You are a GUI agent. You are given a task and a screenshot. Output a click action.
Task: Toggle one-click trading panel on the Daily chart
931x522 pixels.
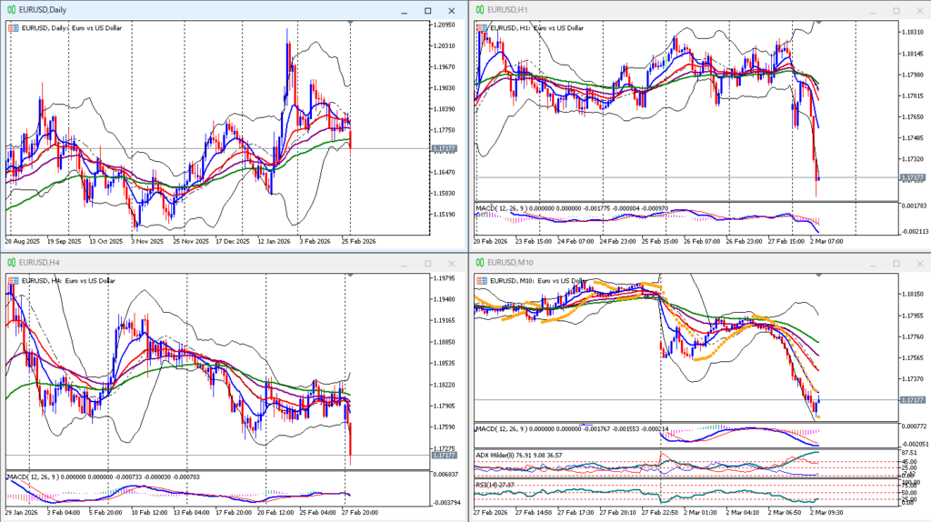click(x=13, y=28)
